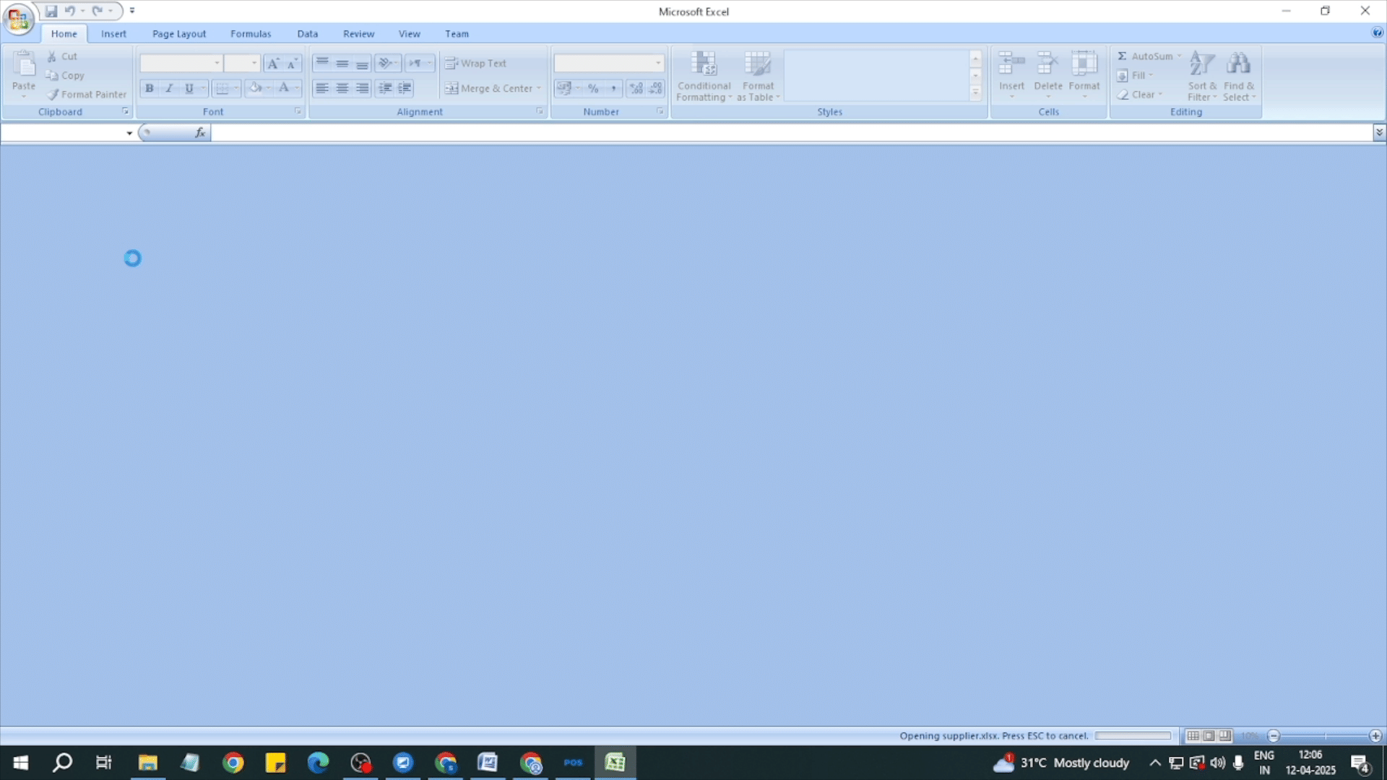Toggle Align Text Right

(x=362, y=88)
